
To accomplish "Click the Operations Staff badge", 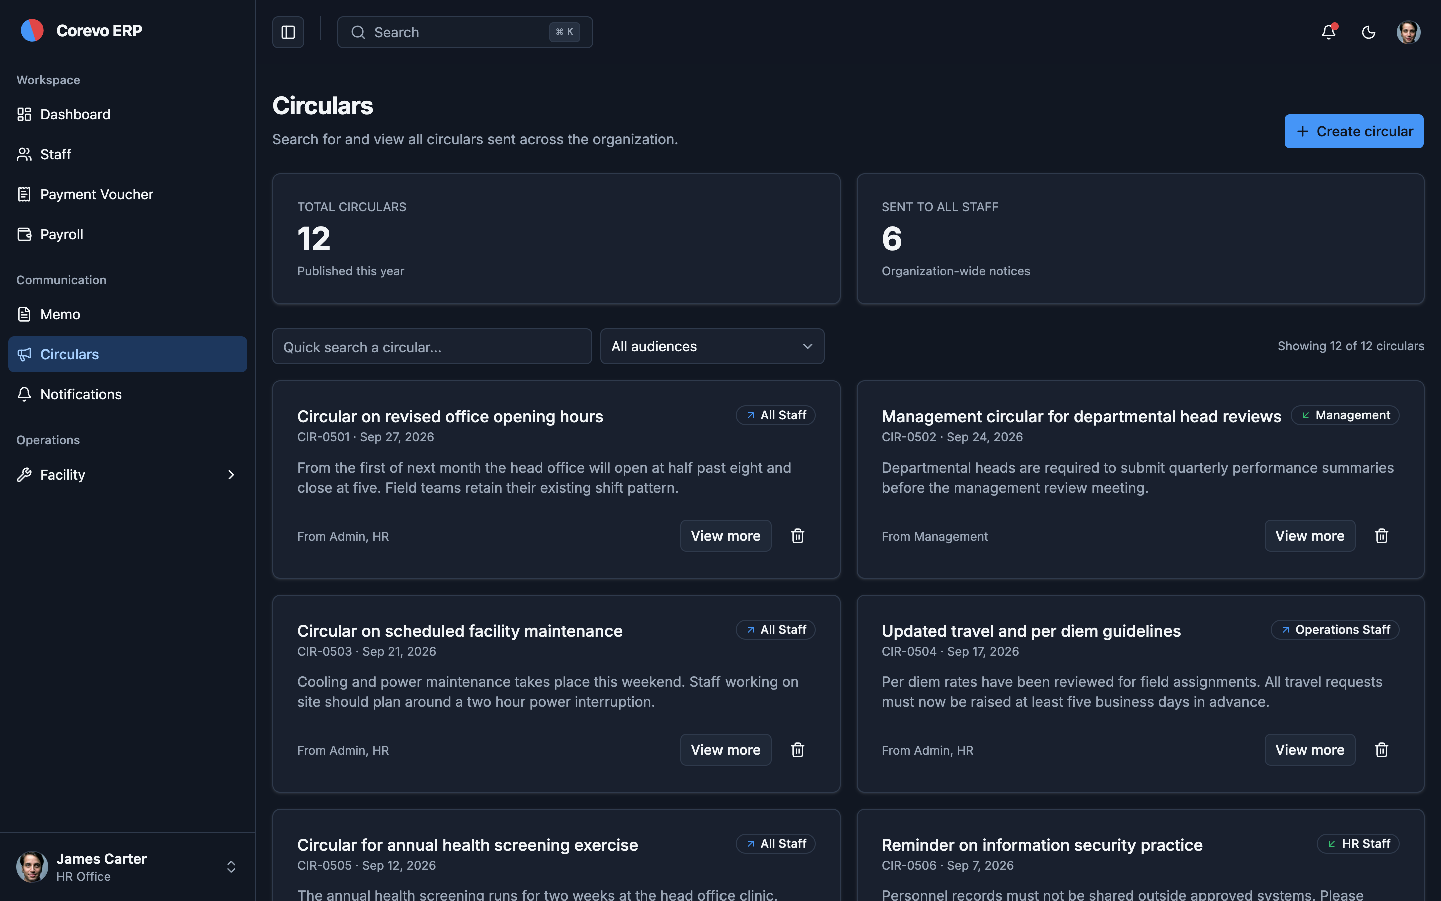I will click(x=1335, y=629).
